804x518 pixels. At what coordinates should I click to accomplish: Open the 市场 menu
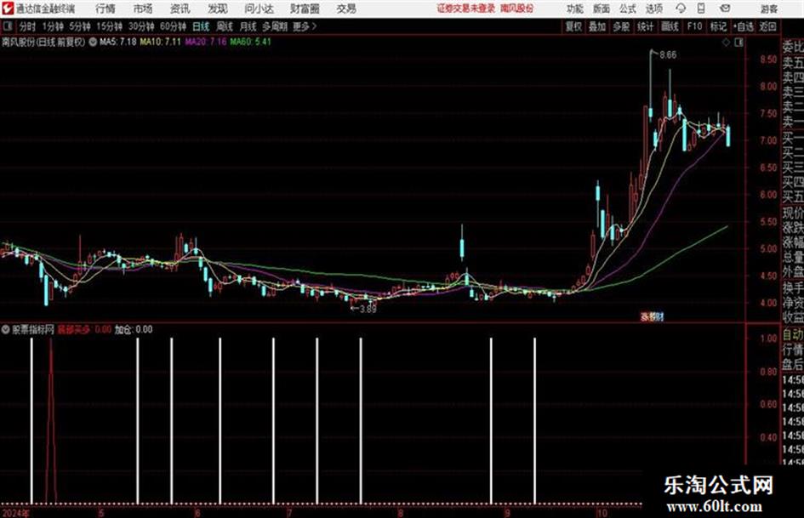(143, 9)
